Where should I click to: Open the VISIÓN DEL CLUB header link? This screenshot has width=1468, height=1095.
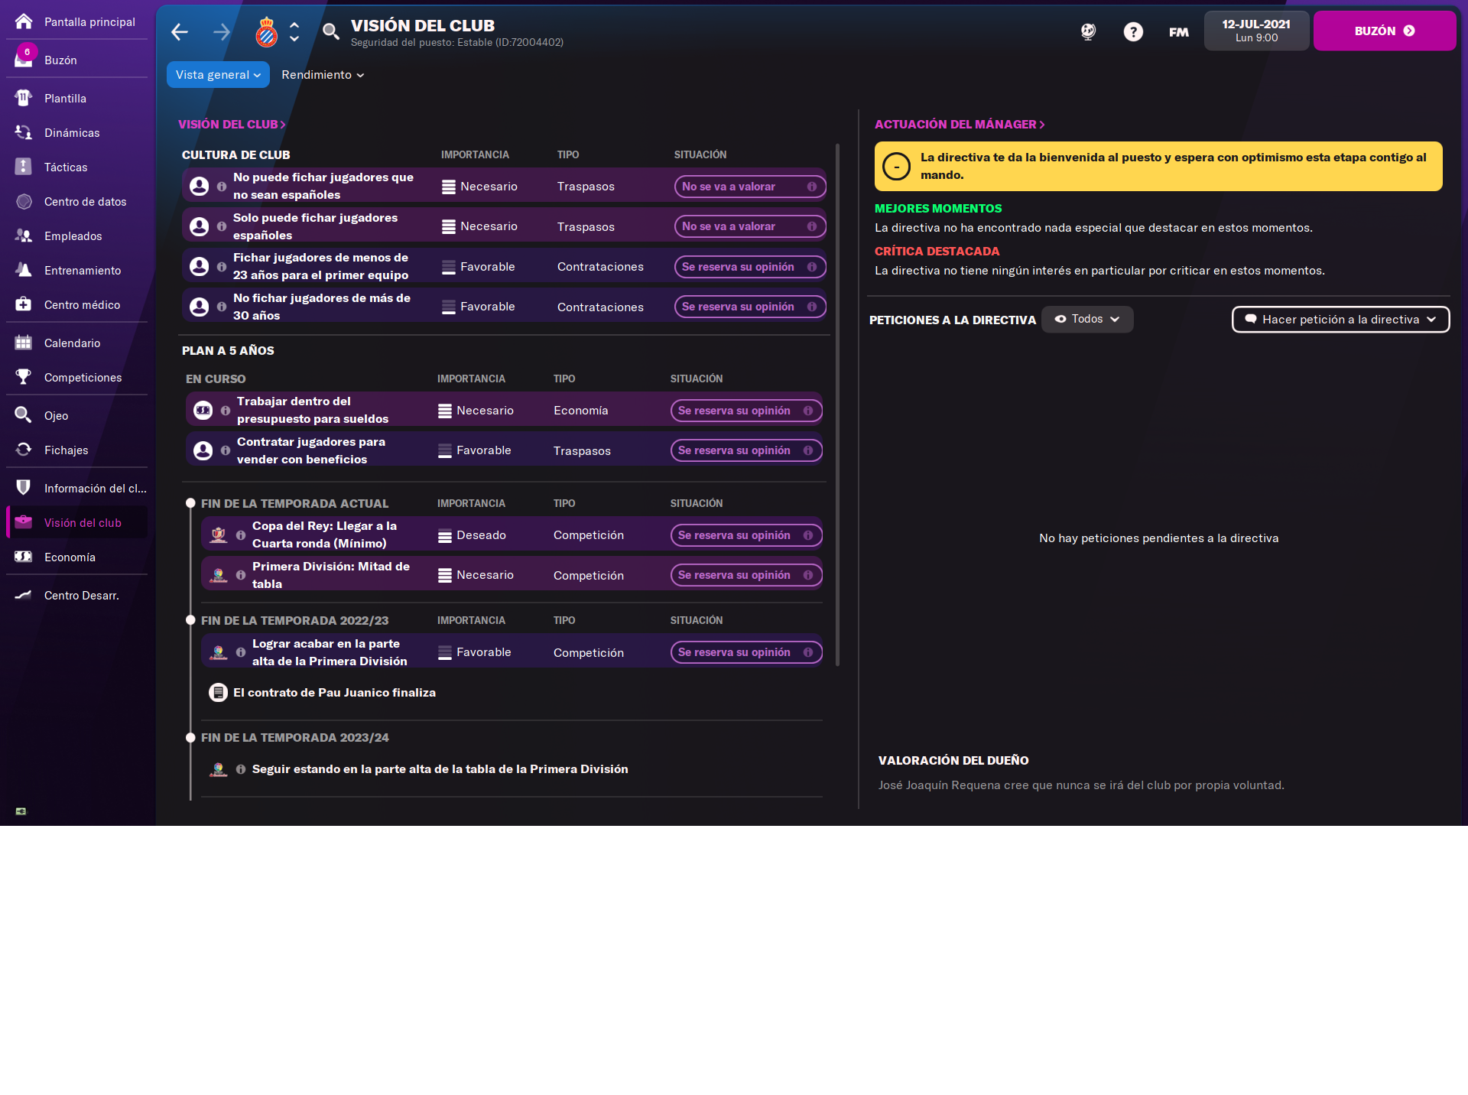click(x=232, y=124)
